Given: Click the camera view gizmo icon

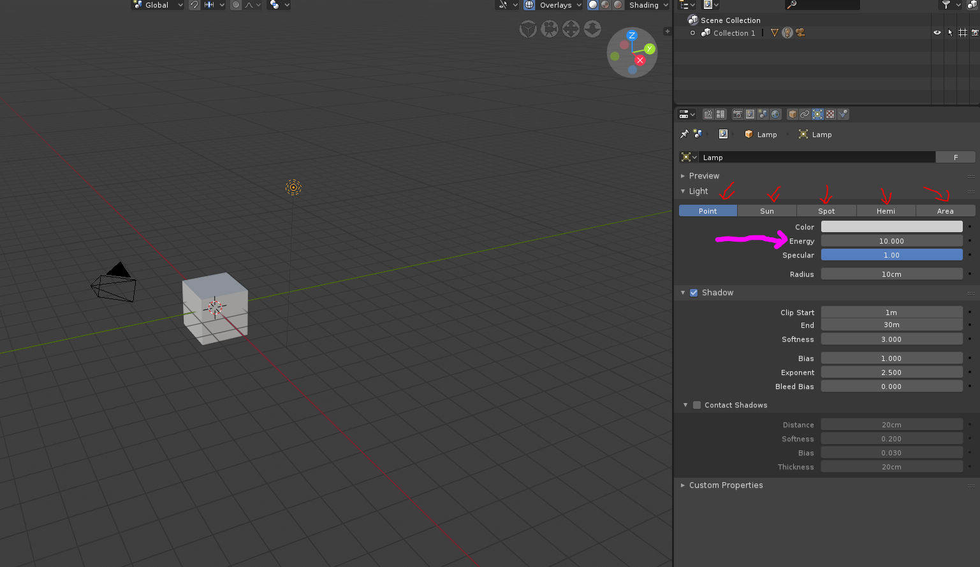Looking at the screenshot, I should click(550, 29).
